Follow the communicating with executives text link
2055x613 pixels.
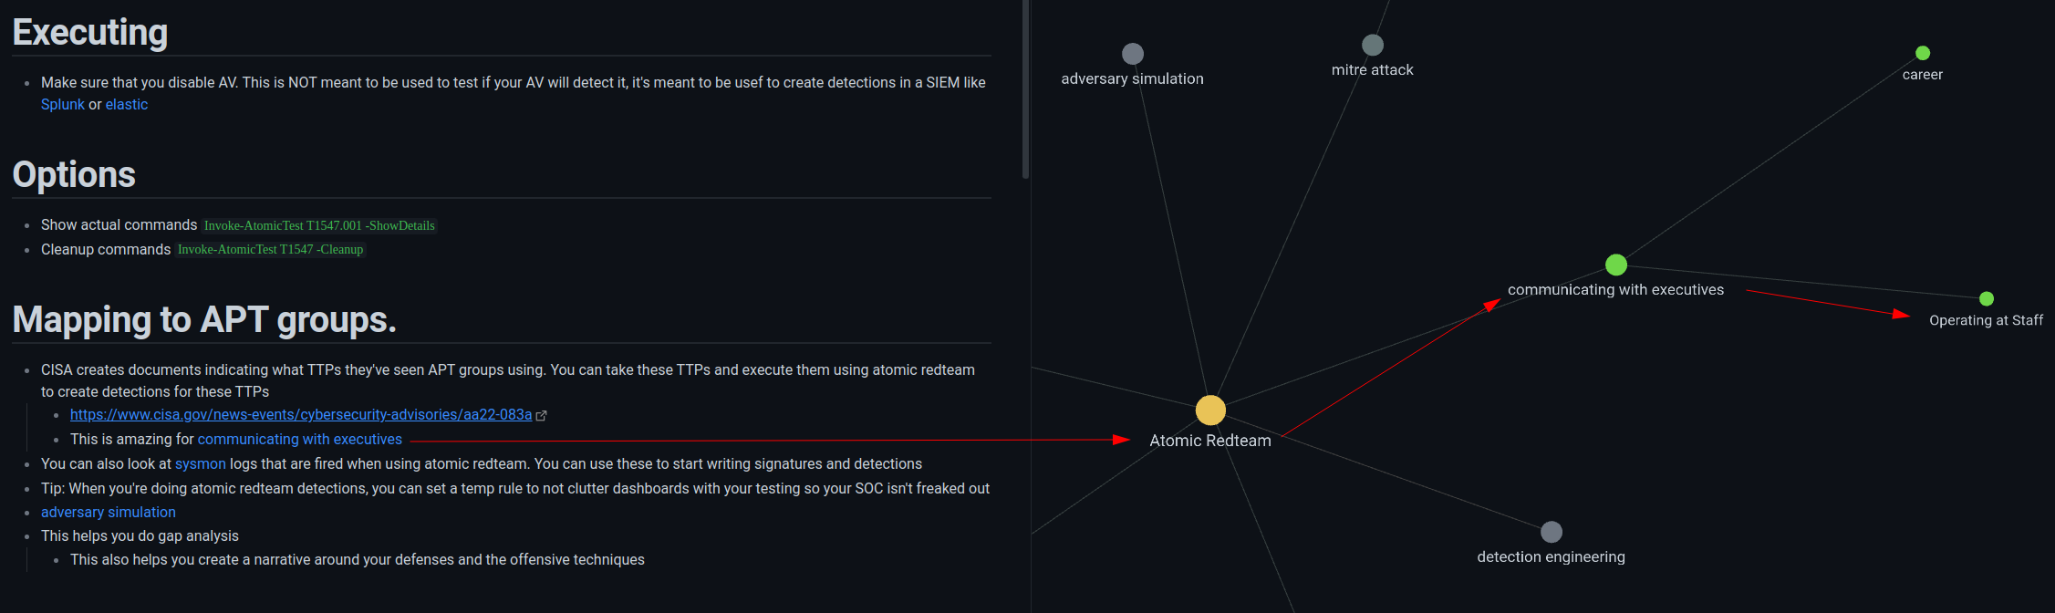pyautogui.click(x=299, y=439)
